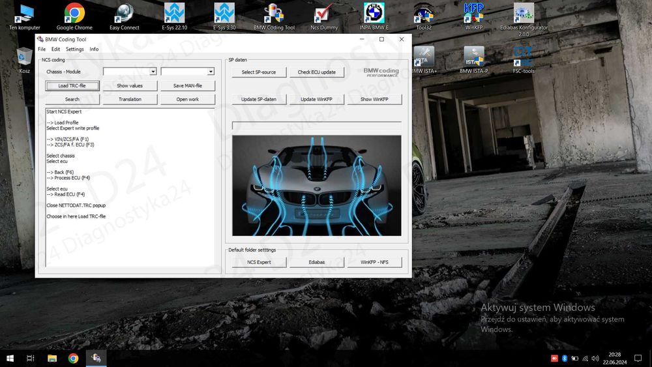Viewport: 652px width, 367px height.
Task: Open the Easy Connect desktop shortcut
Action: click(125, 17)
